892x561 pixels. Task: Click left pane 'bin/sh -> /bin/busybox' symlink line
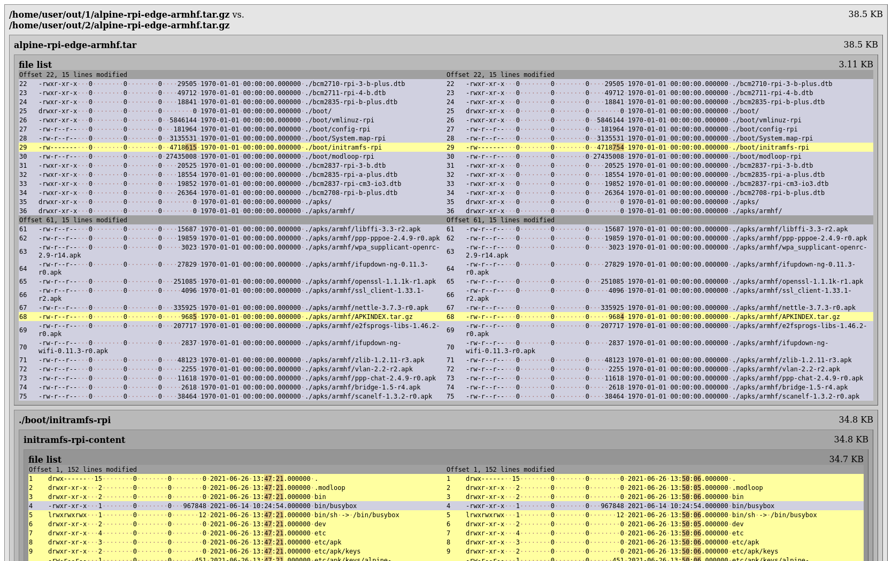pos(357,515)
